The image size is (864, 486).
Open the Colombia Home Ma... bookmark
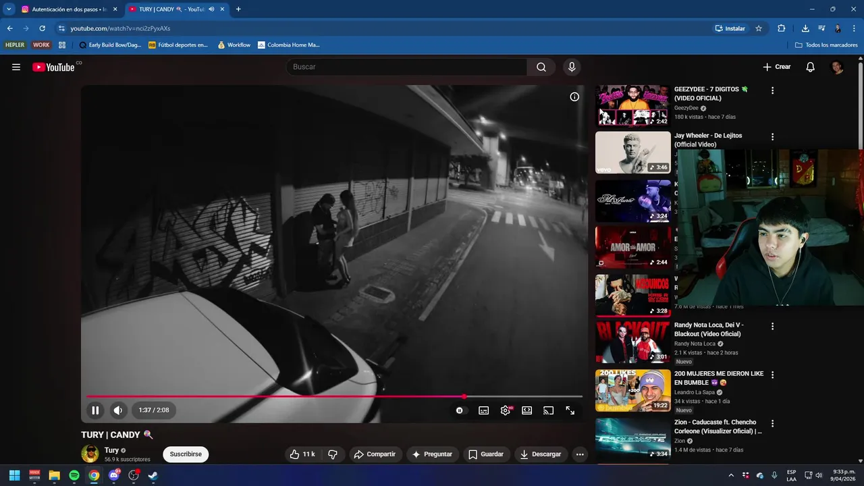[x=288, y=45]
